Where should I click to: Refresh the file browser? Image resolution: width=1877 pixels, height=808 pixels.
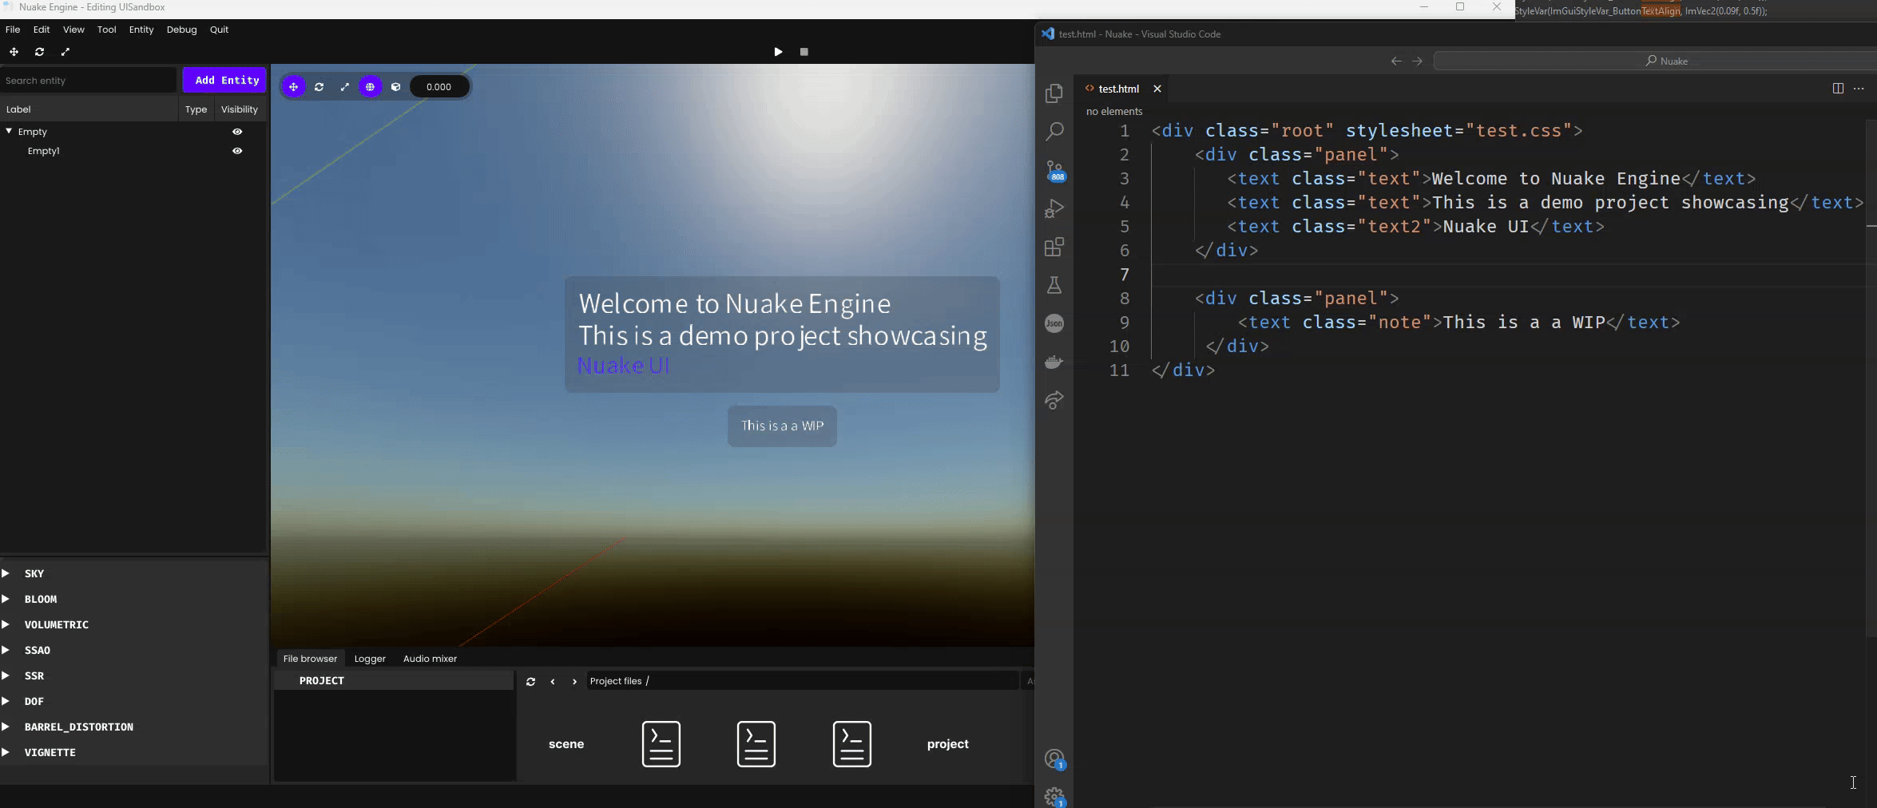530,681
